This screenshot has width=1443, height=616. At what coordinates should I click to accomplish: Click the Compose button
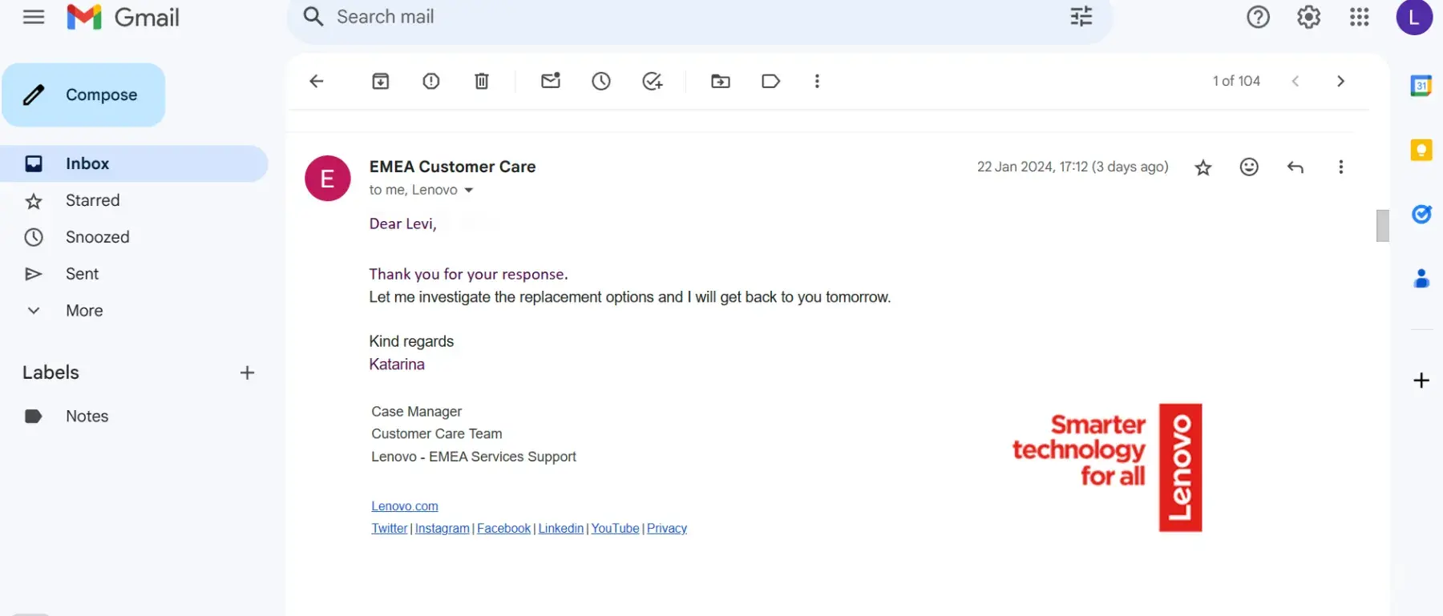(84, 95)
